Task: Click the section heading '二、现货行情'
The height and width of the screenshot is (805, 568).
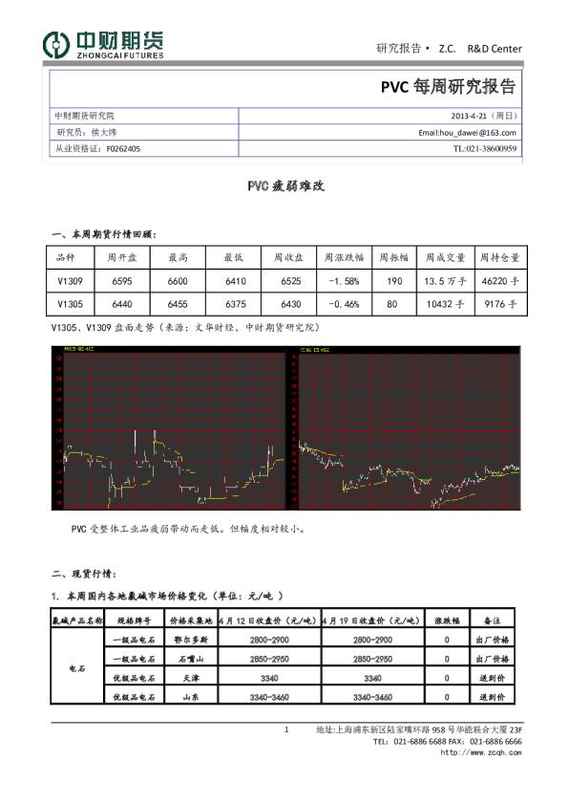Action: coord(85,574)
